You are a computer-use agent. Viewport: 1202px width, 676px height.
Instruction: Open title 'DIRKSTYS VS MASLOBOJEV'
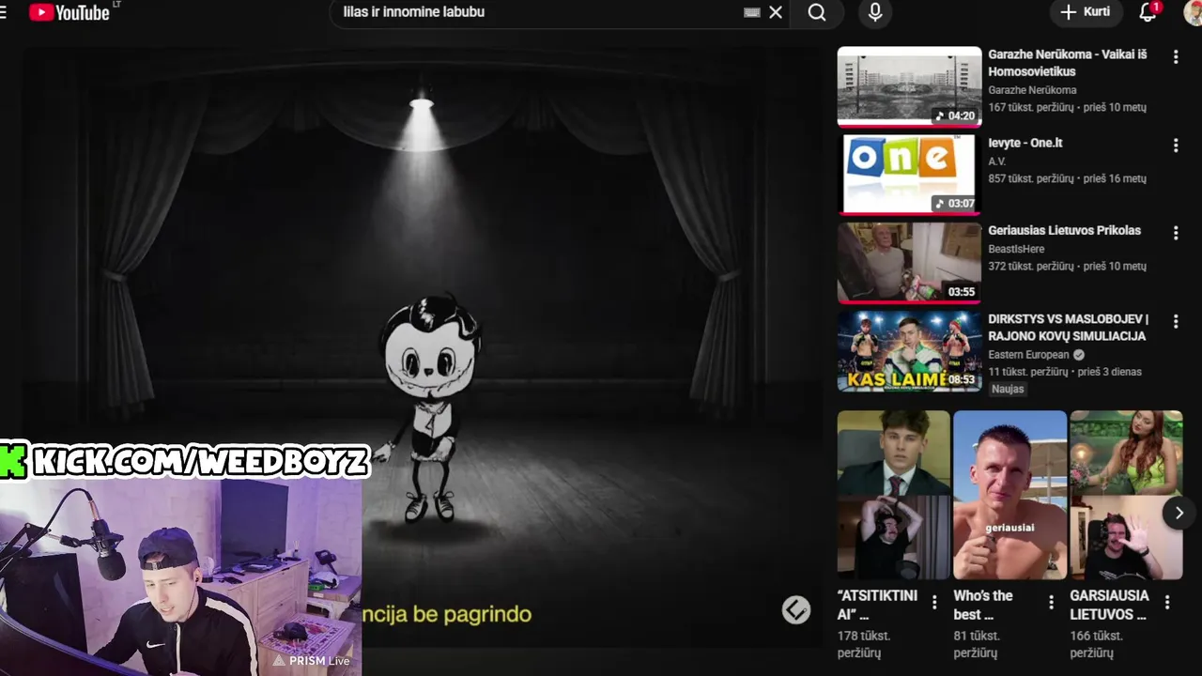click(1068, 328)
